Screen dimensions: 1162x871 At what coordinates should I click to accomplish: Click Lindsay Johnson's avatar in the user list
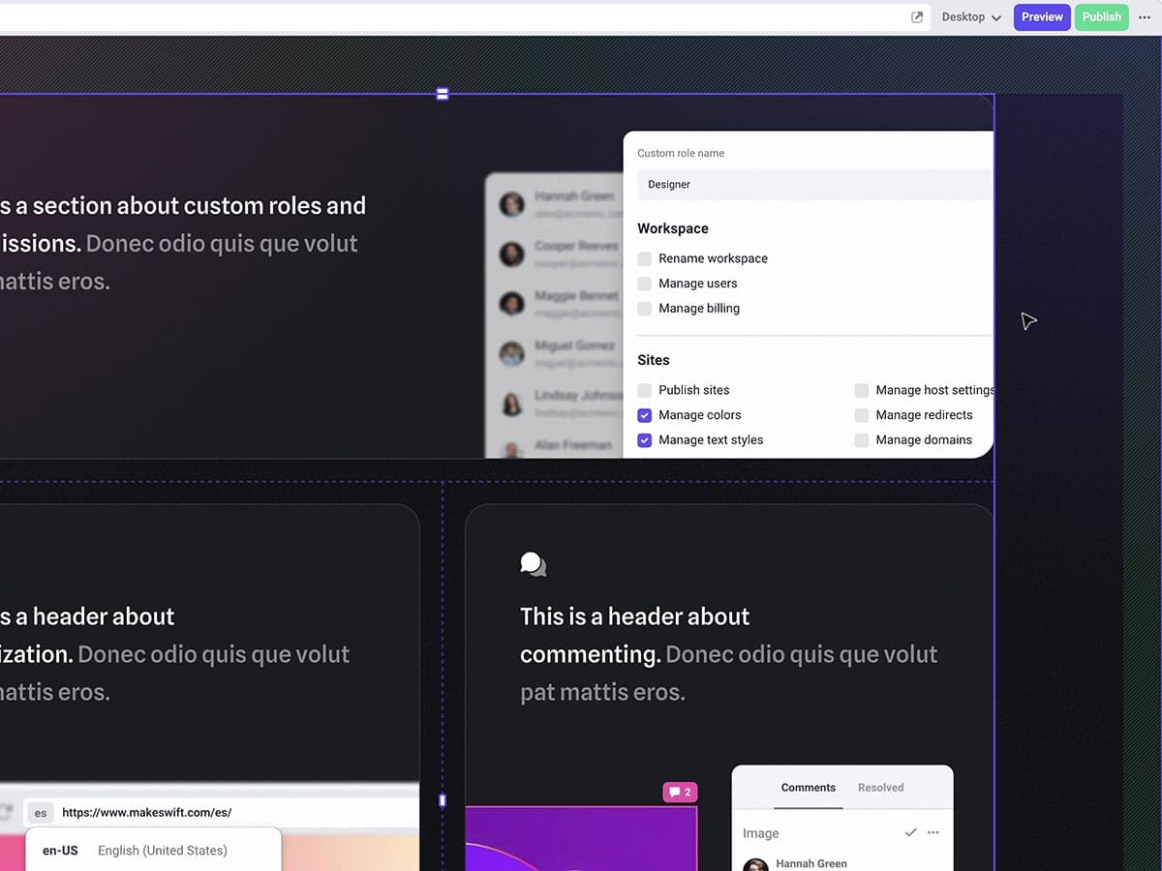(511, 404)
